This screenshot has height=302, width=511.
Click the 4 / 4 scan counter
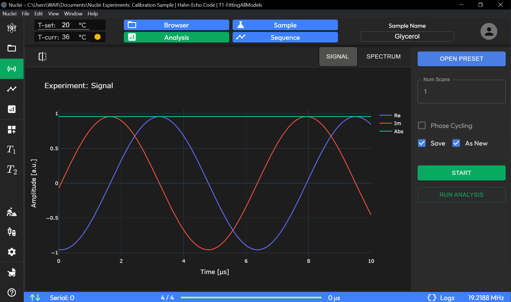click(x=167, y=298)
